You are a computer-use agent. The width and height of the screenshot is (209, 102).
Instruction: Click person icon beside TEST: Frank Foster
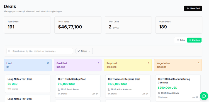(59, 89)
